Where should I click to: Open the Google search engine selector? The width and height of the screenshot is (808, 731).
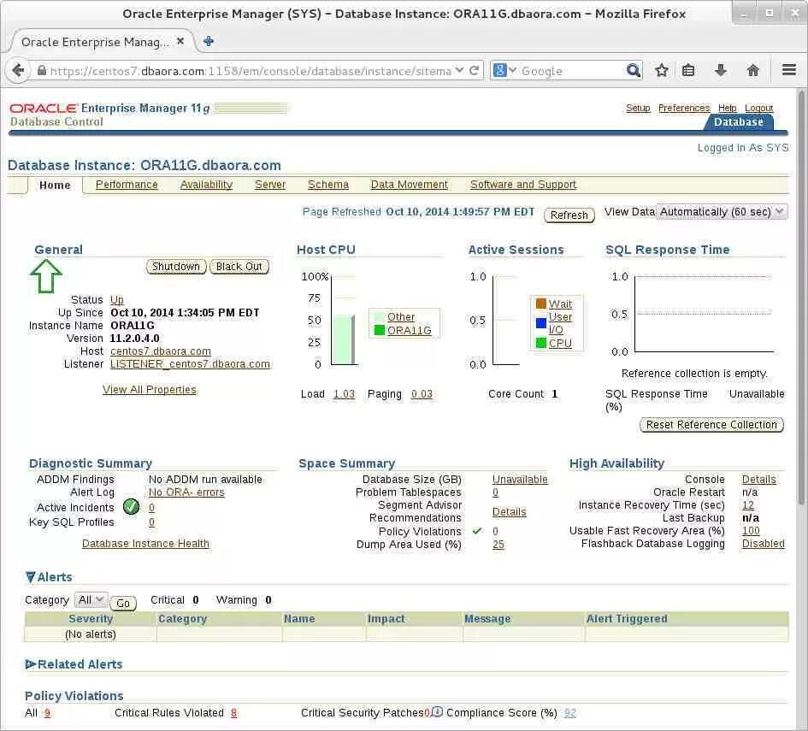point(504,70)
